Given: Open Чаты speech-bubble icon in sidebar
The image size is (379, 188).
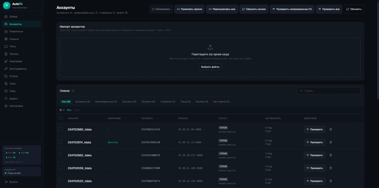Looking at the screenshot, I should [6, 46].
